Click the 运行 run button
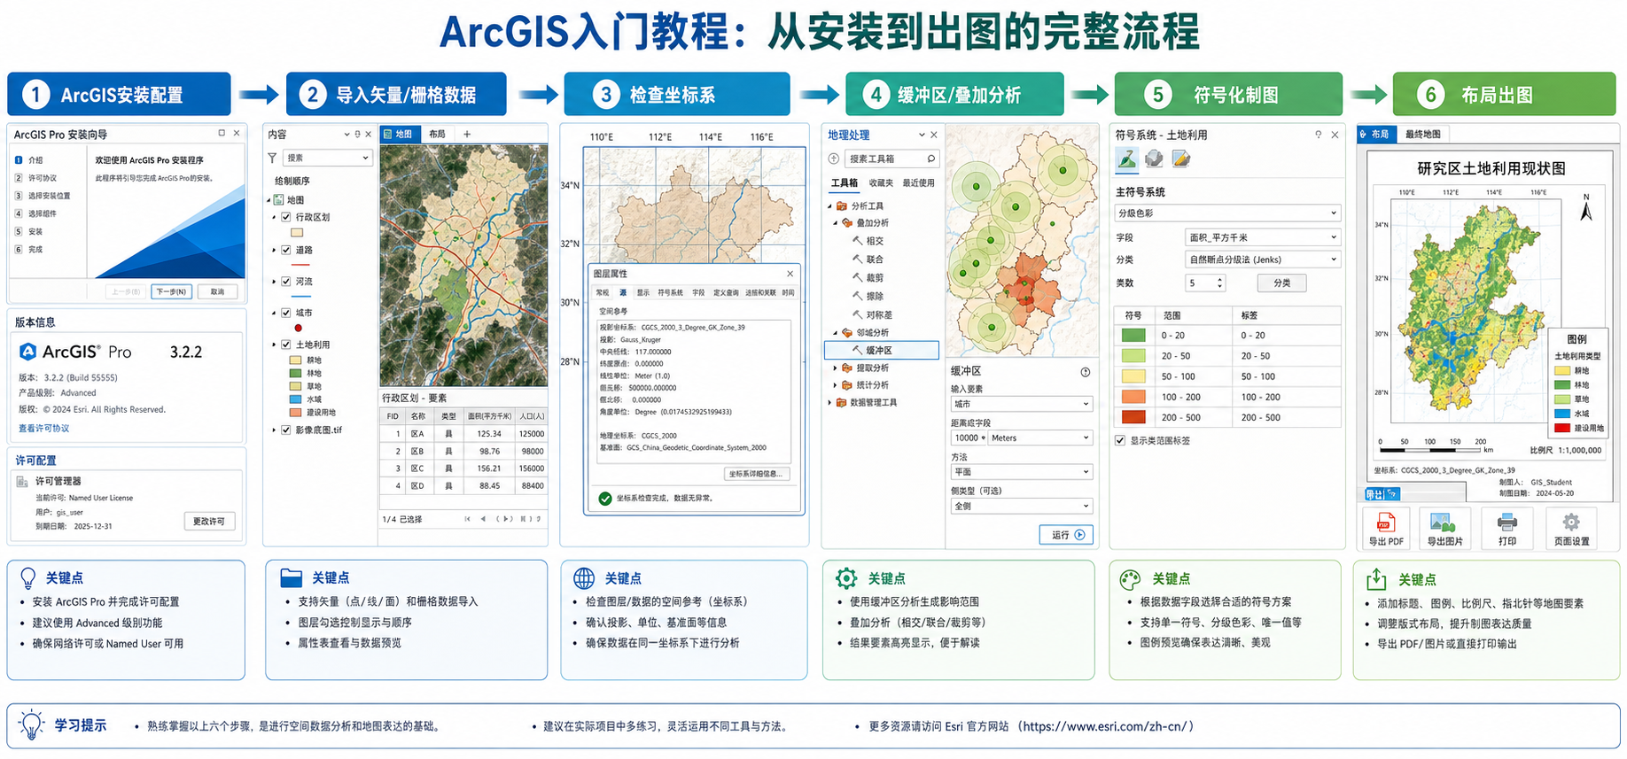 tap(1066, 535)
